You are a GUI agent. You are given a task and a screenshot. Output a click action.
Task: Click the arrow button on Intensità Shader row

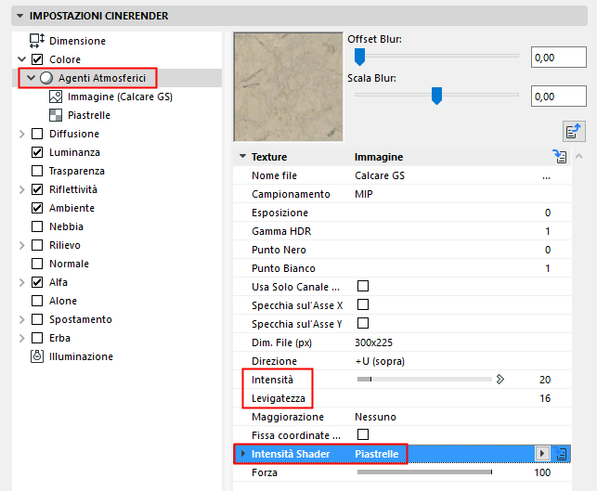point(542,454)
